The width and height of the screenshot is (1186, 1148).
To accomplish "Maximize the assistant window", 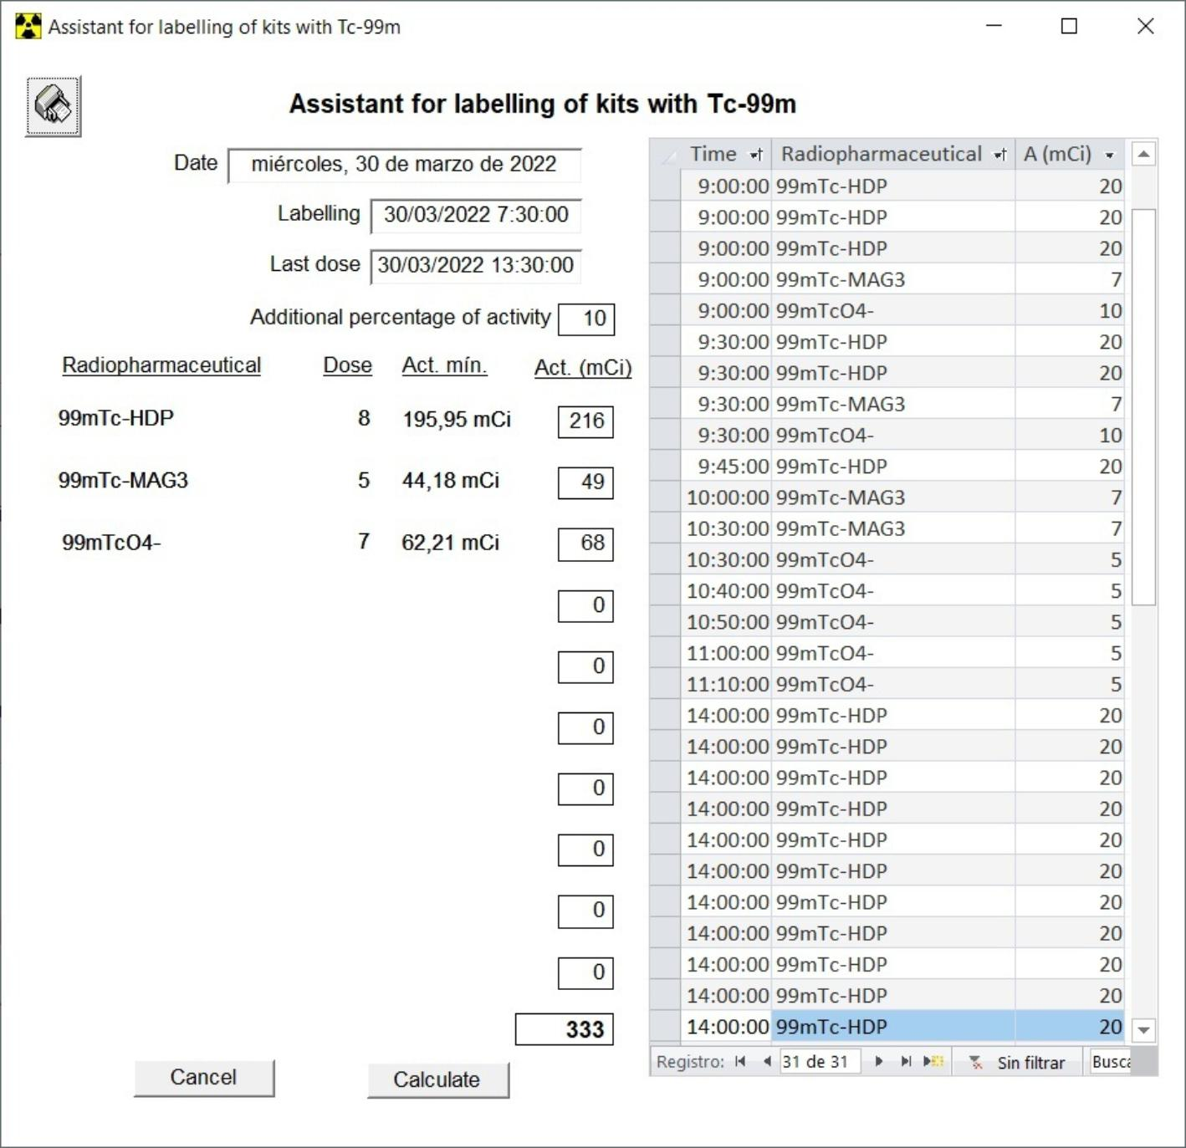I will (x=1069, y=26).
